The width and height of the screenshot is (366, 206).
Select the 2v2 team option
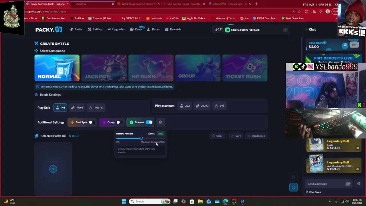pos(184,106)
